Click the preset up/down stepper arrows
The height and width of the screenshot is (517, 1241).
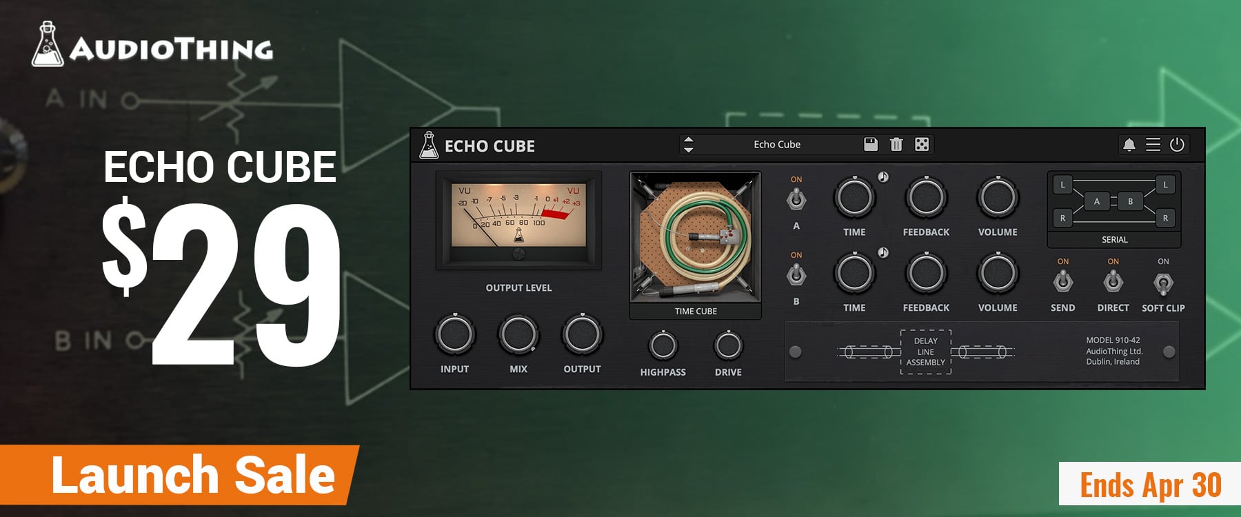(688, 145)
